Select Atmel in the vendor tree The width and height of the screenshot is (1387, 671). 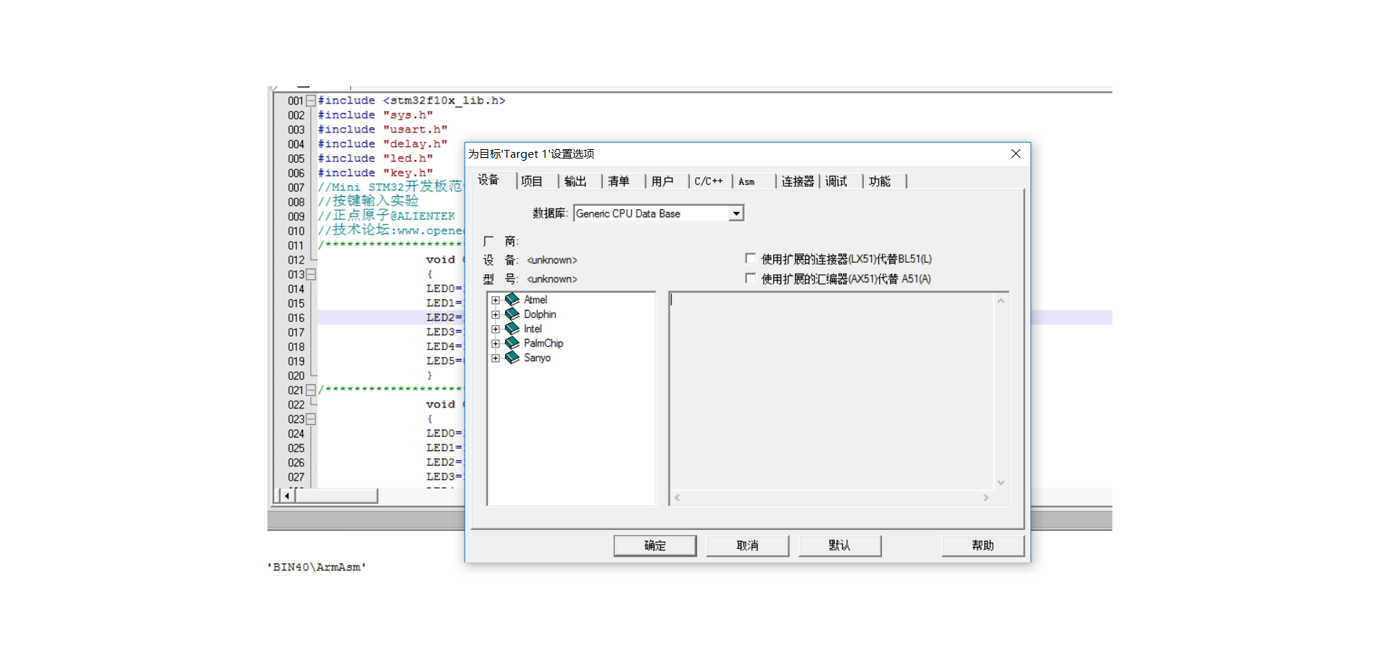click(x=536, y=300)
